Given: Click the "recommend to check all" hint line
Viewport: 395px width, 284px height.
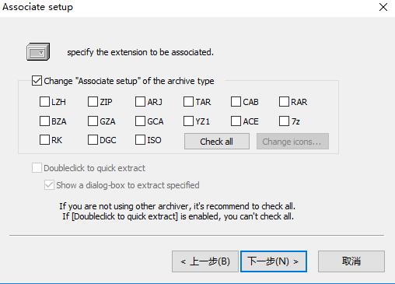Looking at the screenshot, I should pyautogui.click(x=177, y=206).
